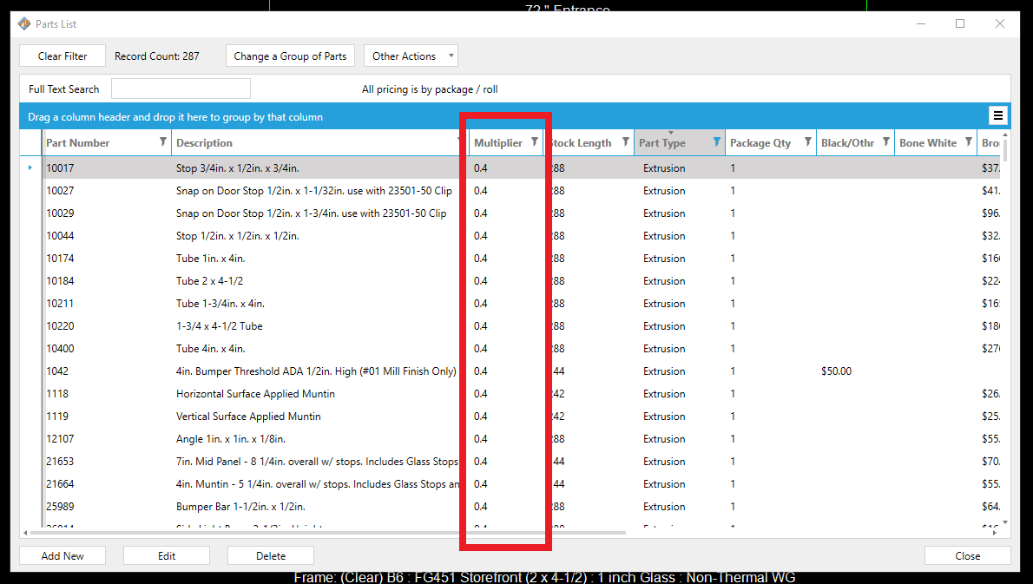This screenshot has width=1033, height=584.
Task: Sort by the Package Qty column header
Action: pyautogui.click(x=760, y=143)
